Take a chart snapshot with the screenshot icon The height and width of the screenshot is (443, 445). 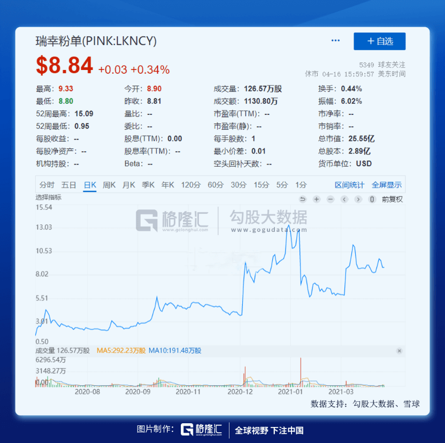371,199
